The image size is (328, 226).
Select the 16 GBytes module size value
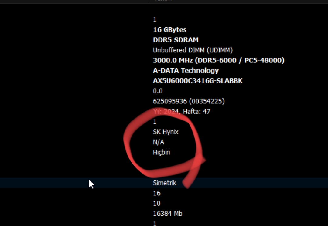tap(169, 30)
